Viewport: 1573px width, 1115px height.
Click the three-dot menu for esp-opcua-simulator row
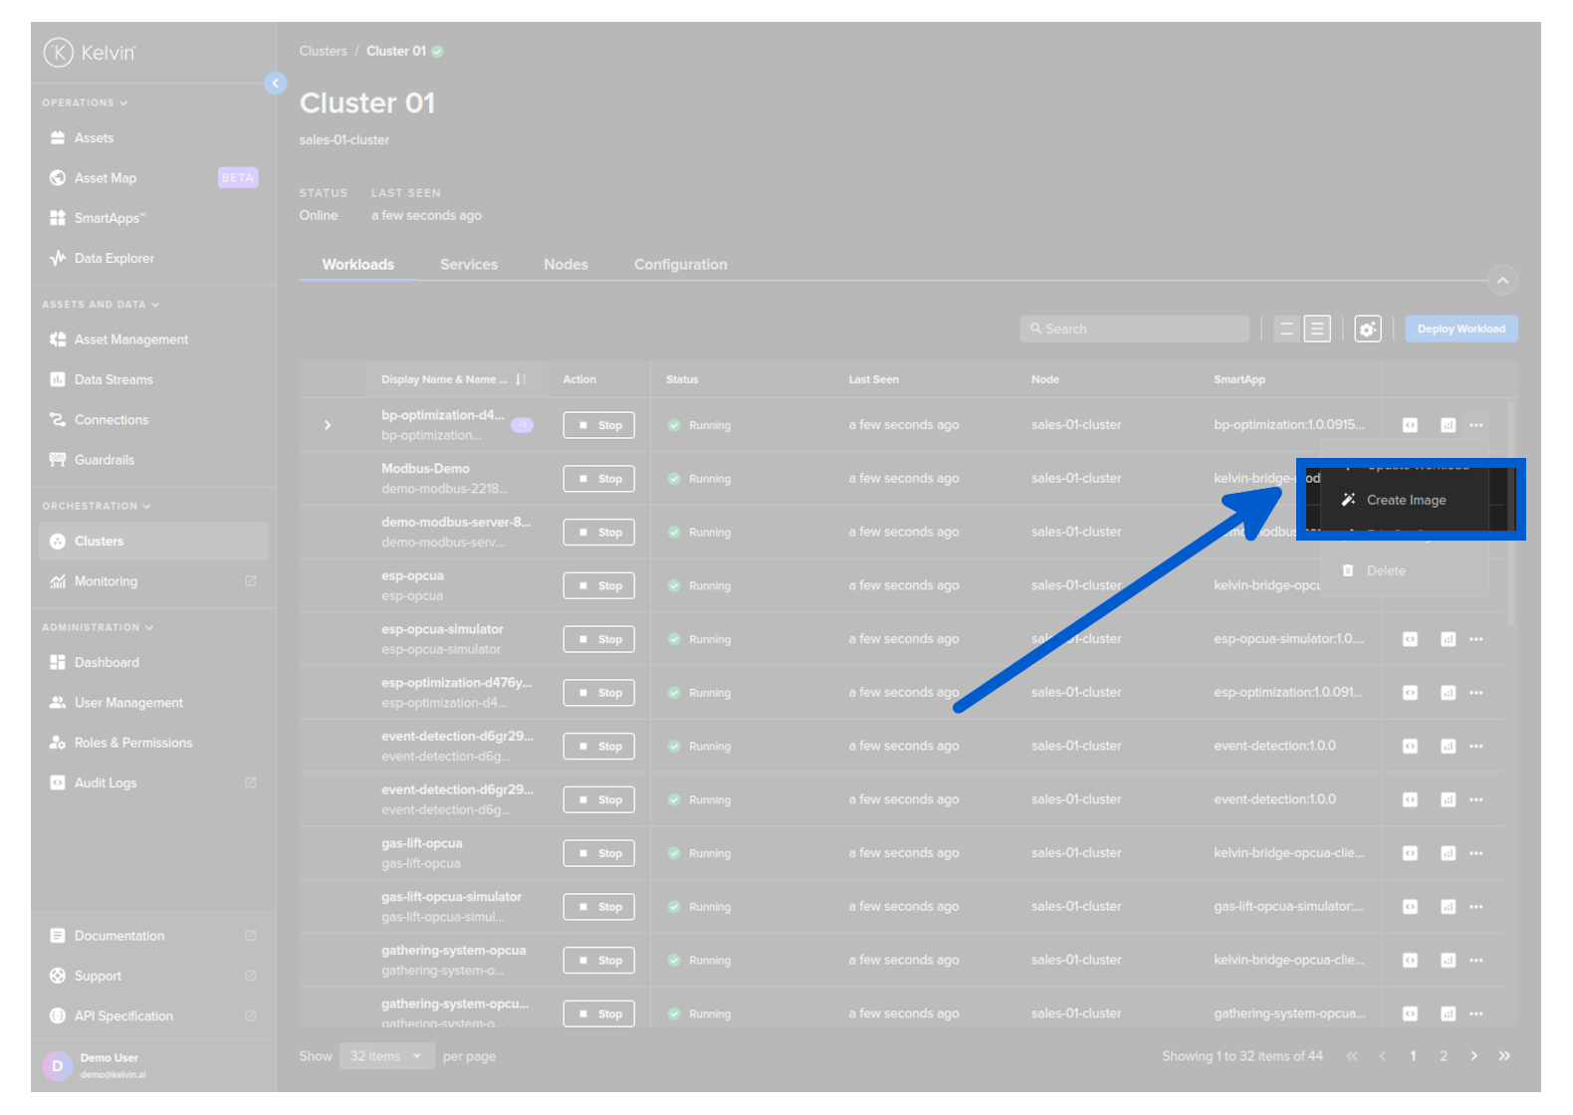pos(1475,639)
